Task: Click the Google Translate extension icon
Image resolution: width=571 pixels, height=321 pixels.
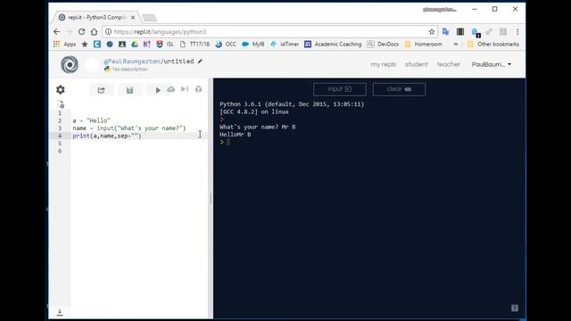Action: click(x=446, y=32)
